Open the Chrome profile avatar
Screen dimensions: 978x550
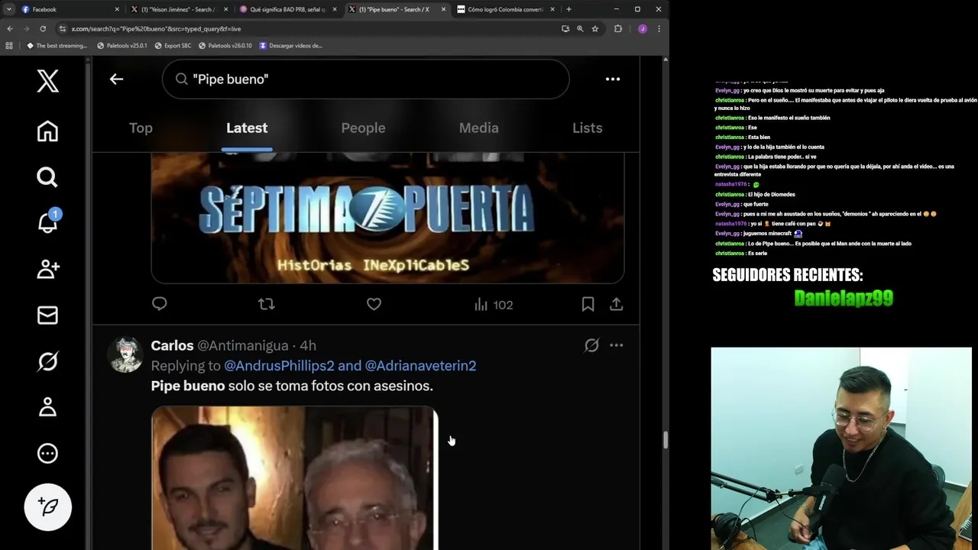[x=642, y=29]
